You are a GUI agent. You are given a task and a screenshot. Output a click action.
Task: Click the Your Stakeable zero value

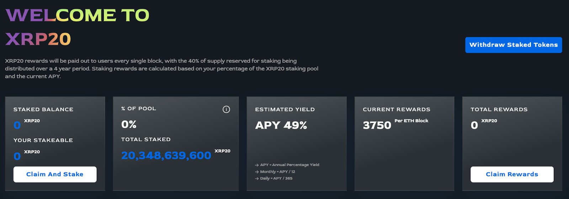pyautogui.click(x=17, y=156)
